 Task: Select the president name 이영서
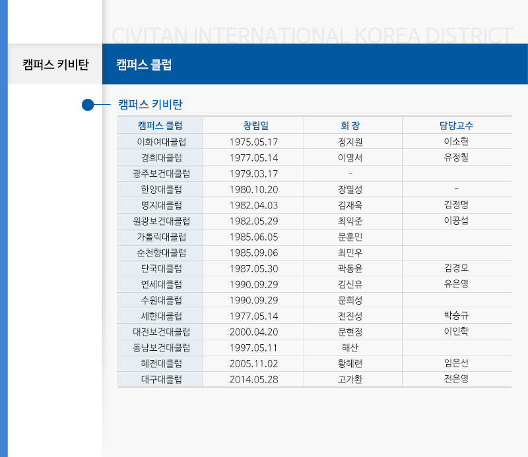point(350,158)
